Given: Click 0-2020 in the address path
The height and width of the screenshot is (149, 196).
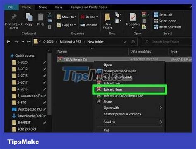Looking at the screenshot, I should (x=48, y=42).
